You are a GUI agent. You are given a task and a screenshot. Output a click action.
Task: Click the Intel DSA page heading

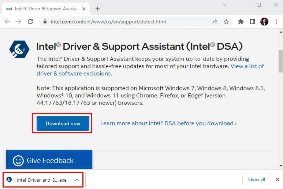(x=139, y=47)
